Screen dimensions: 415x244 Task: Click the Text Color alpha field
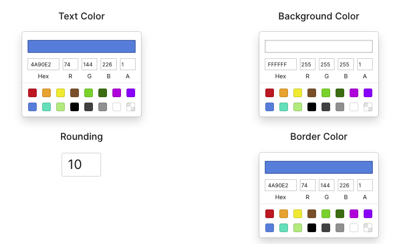pyautogui.click(x=128, y=64)
